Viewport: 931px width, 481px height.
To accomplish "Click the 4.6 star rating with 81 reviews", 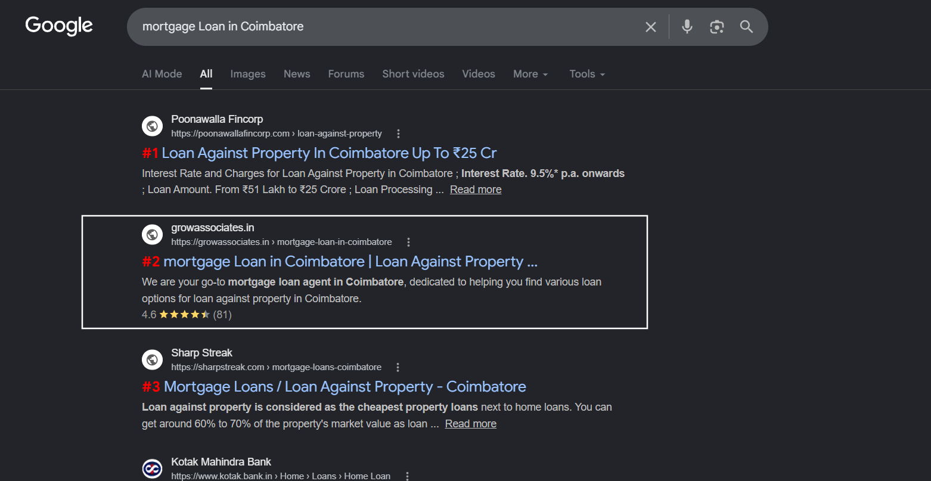I will tap(187, 315).
